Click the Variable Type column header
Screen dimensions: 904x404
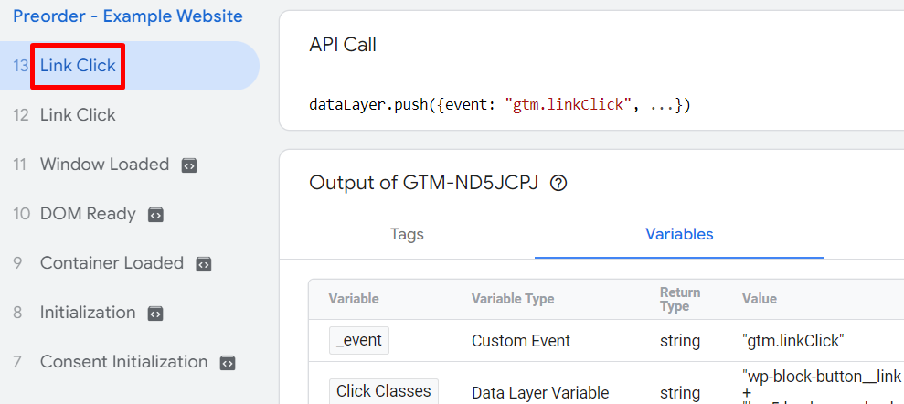pos(512,299)
